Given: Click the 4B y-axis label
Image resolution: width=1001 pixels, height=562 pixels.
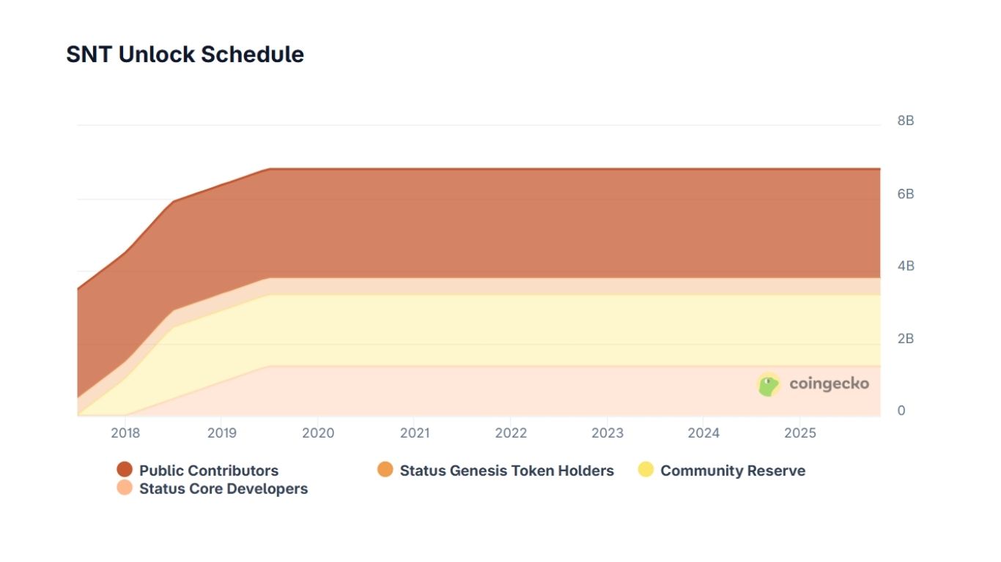Looking at the screenshot, I should [x=905, y=266].
